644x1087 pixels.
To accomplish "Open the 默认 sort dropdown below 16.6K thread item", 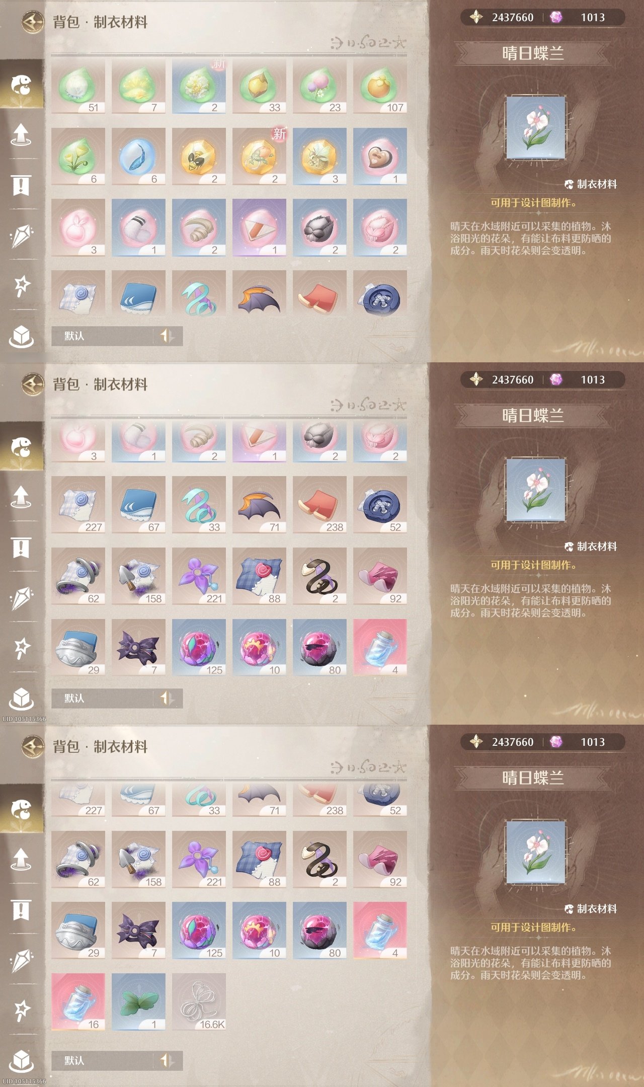I will coord(103,1060).
